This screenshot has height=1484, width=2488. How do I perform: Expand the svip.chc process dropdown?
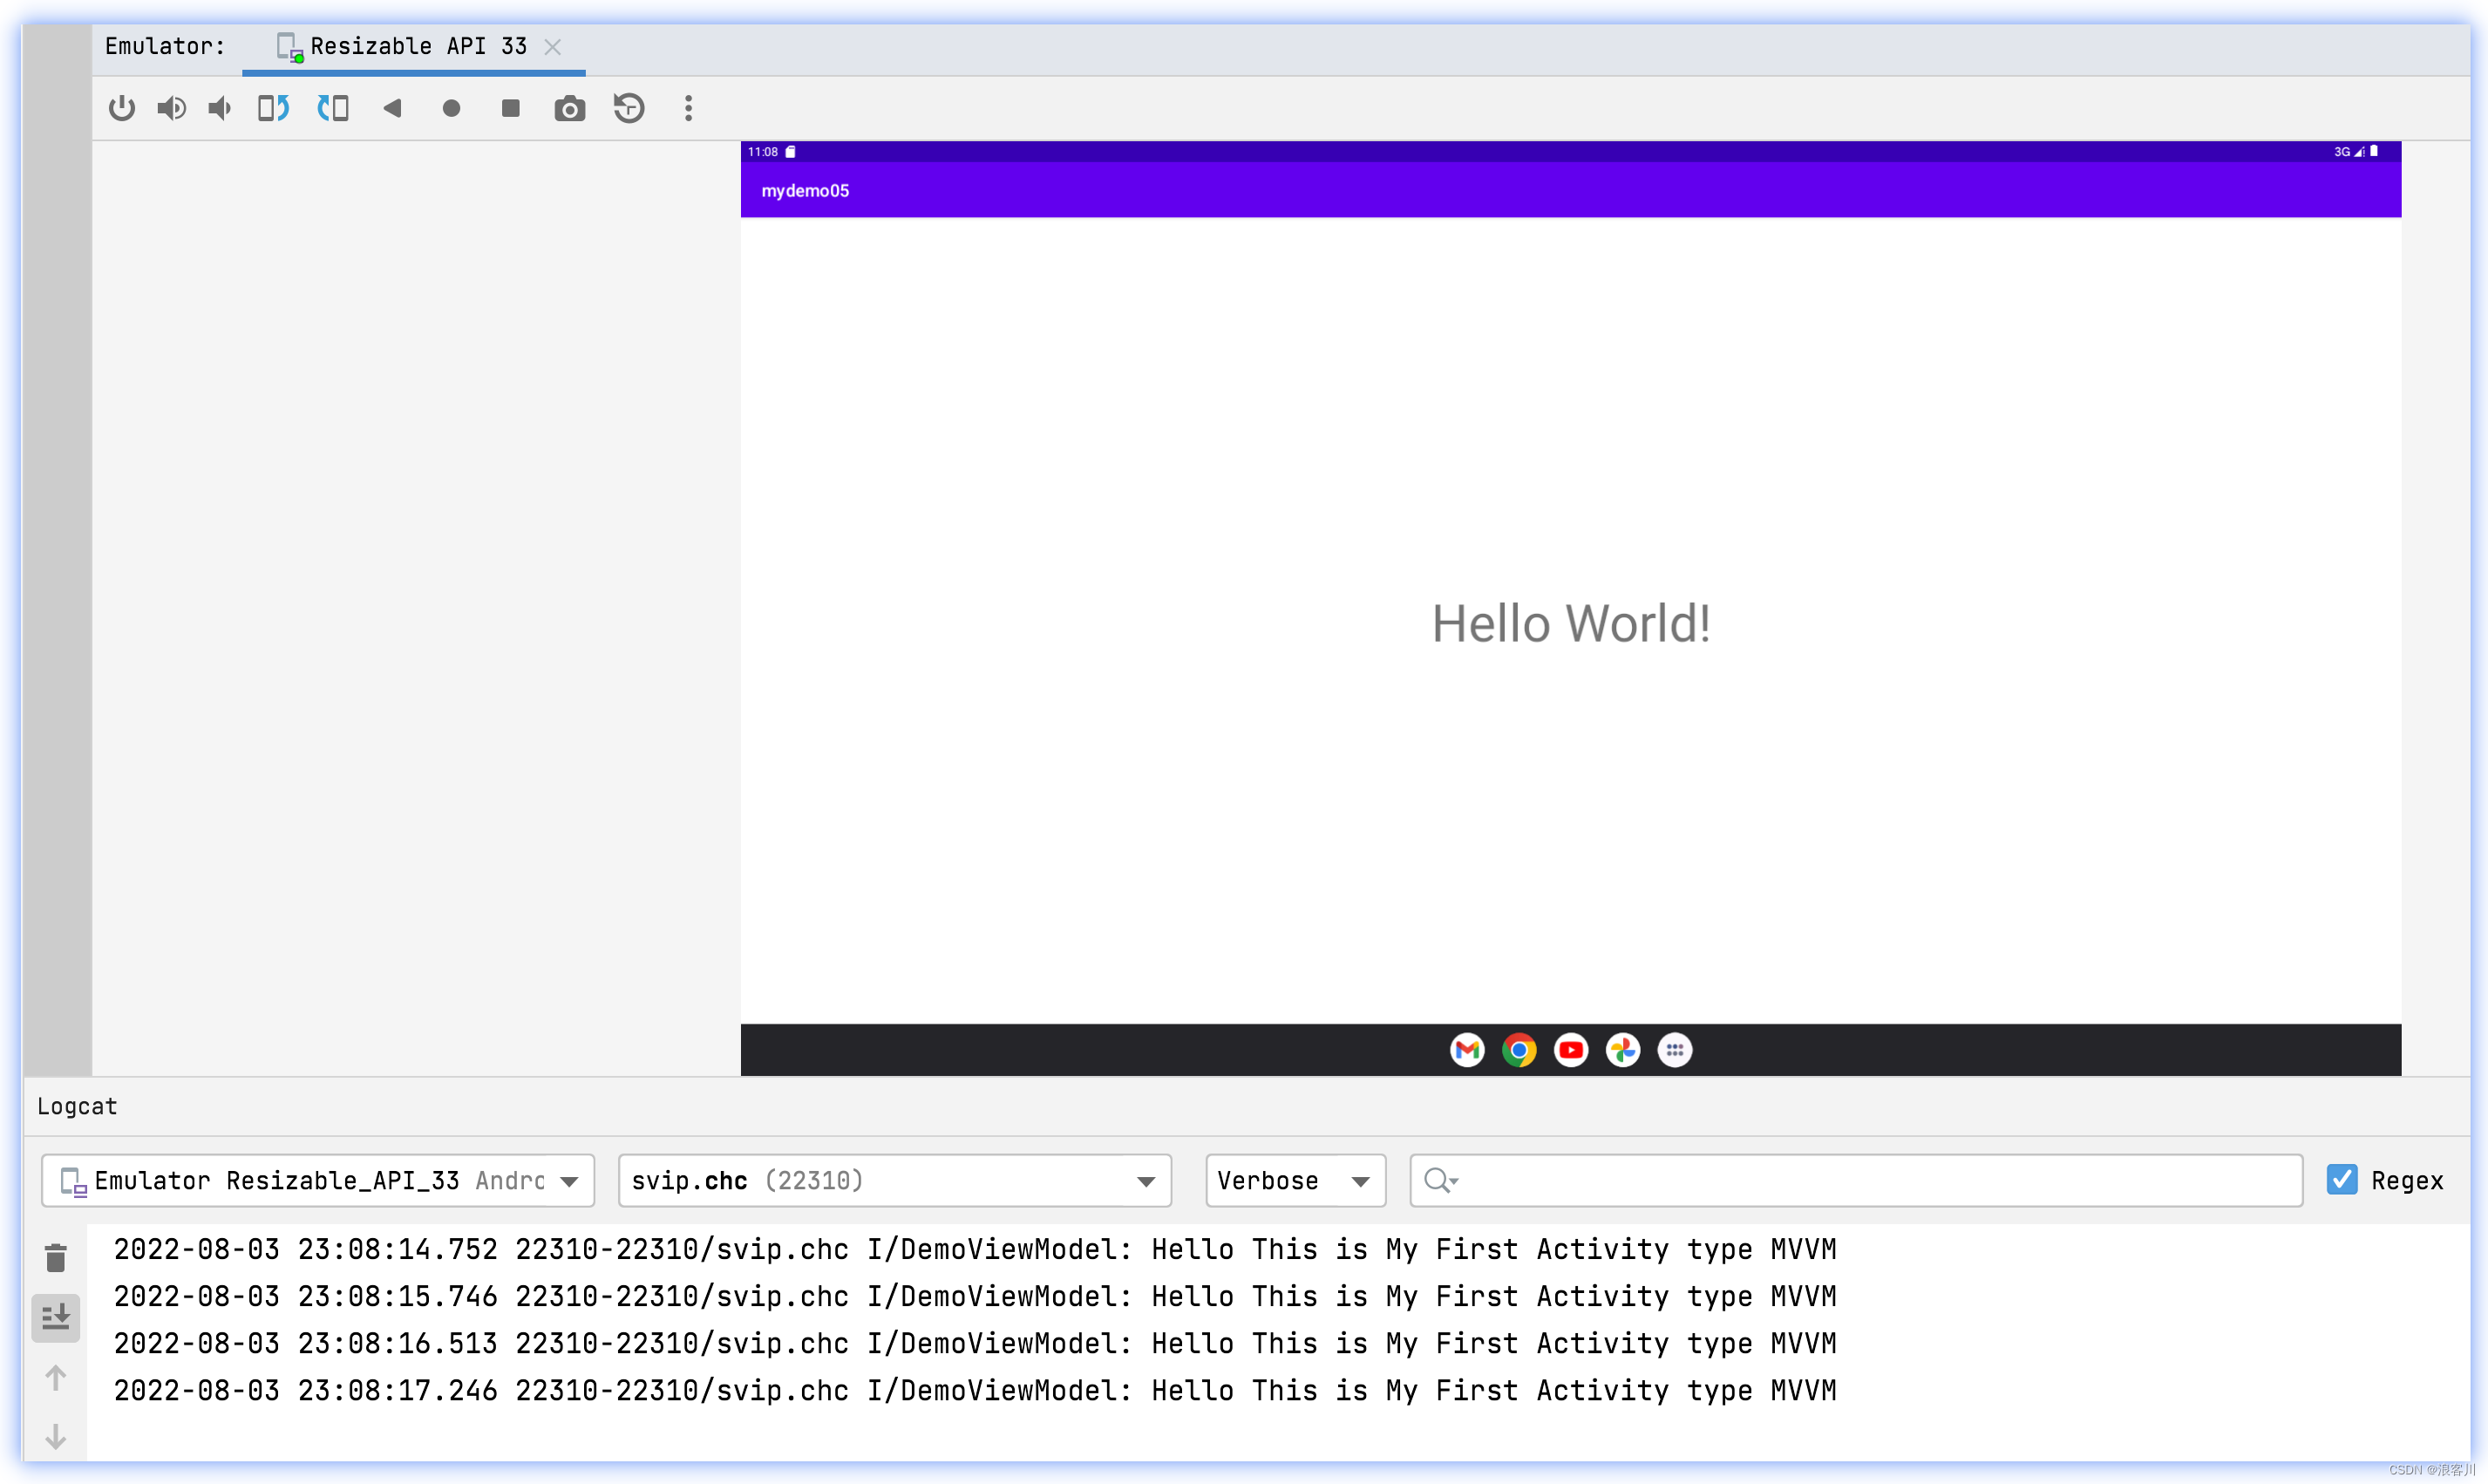(x=894, y=1181)
